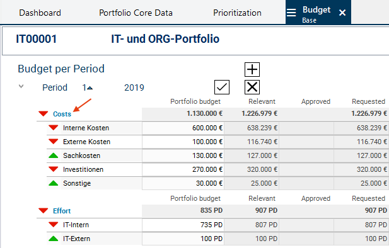Viewport: 389px width, 248px height.
Task: Switch to the Dashboard tab
Action: coord(40,13)
